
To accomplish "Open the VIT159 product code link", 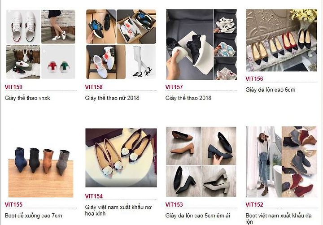I will pyautogui.click(x=13, y=87).
